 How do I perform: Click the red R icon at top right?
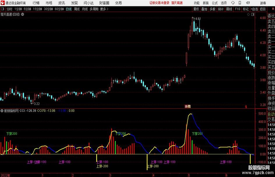click(x=273, y=9)
